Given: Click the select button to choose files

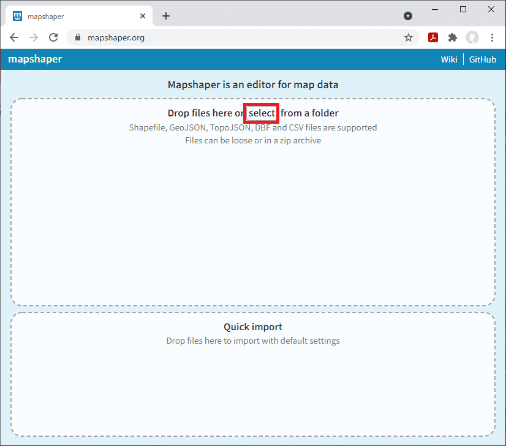Looking at the screenshot, I should tap(262, 113).
